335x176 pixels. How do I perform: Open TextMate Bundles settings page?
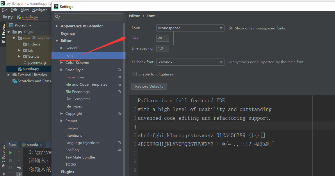(81, 157)
